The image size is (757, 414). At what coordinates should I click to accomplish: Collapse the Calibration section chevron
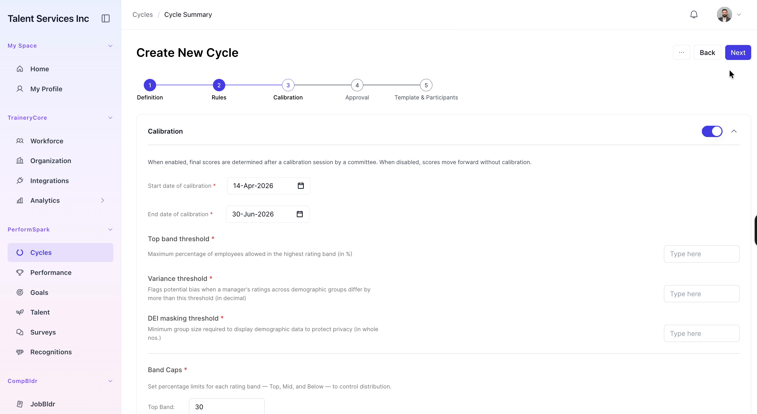(x=734, y=132)
